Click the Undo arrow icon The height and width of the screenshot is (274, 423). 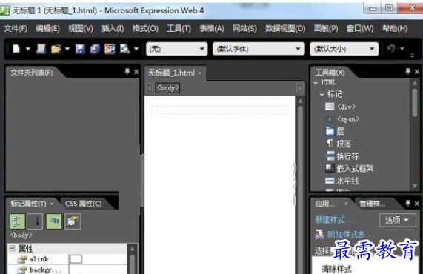(x=391, y=49)
